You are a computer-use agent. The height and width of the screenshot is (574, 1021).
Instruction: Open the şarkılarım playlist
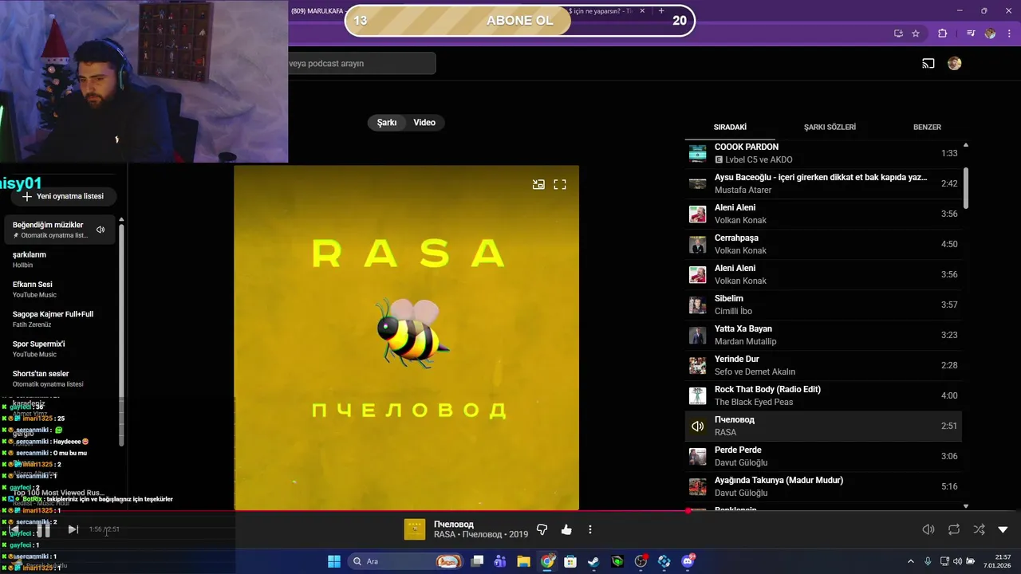pyautogui.click(x=60, y=259)
